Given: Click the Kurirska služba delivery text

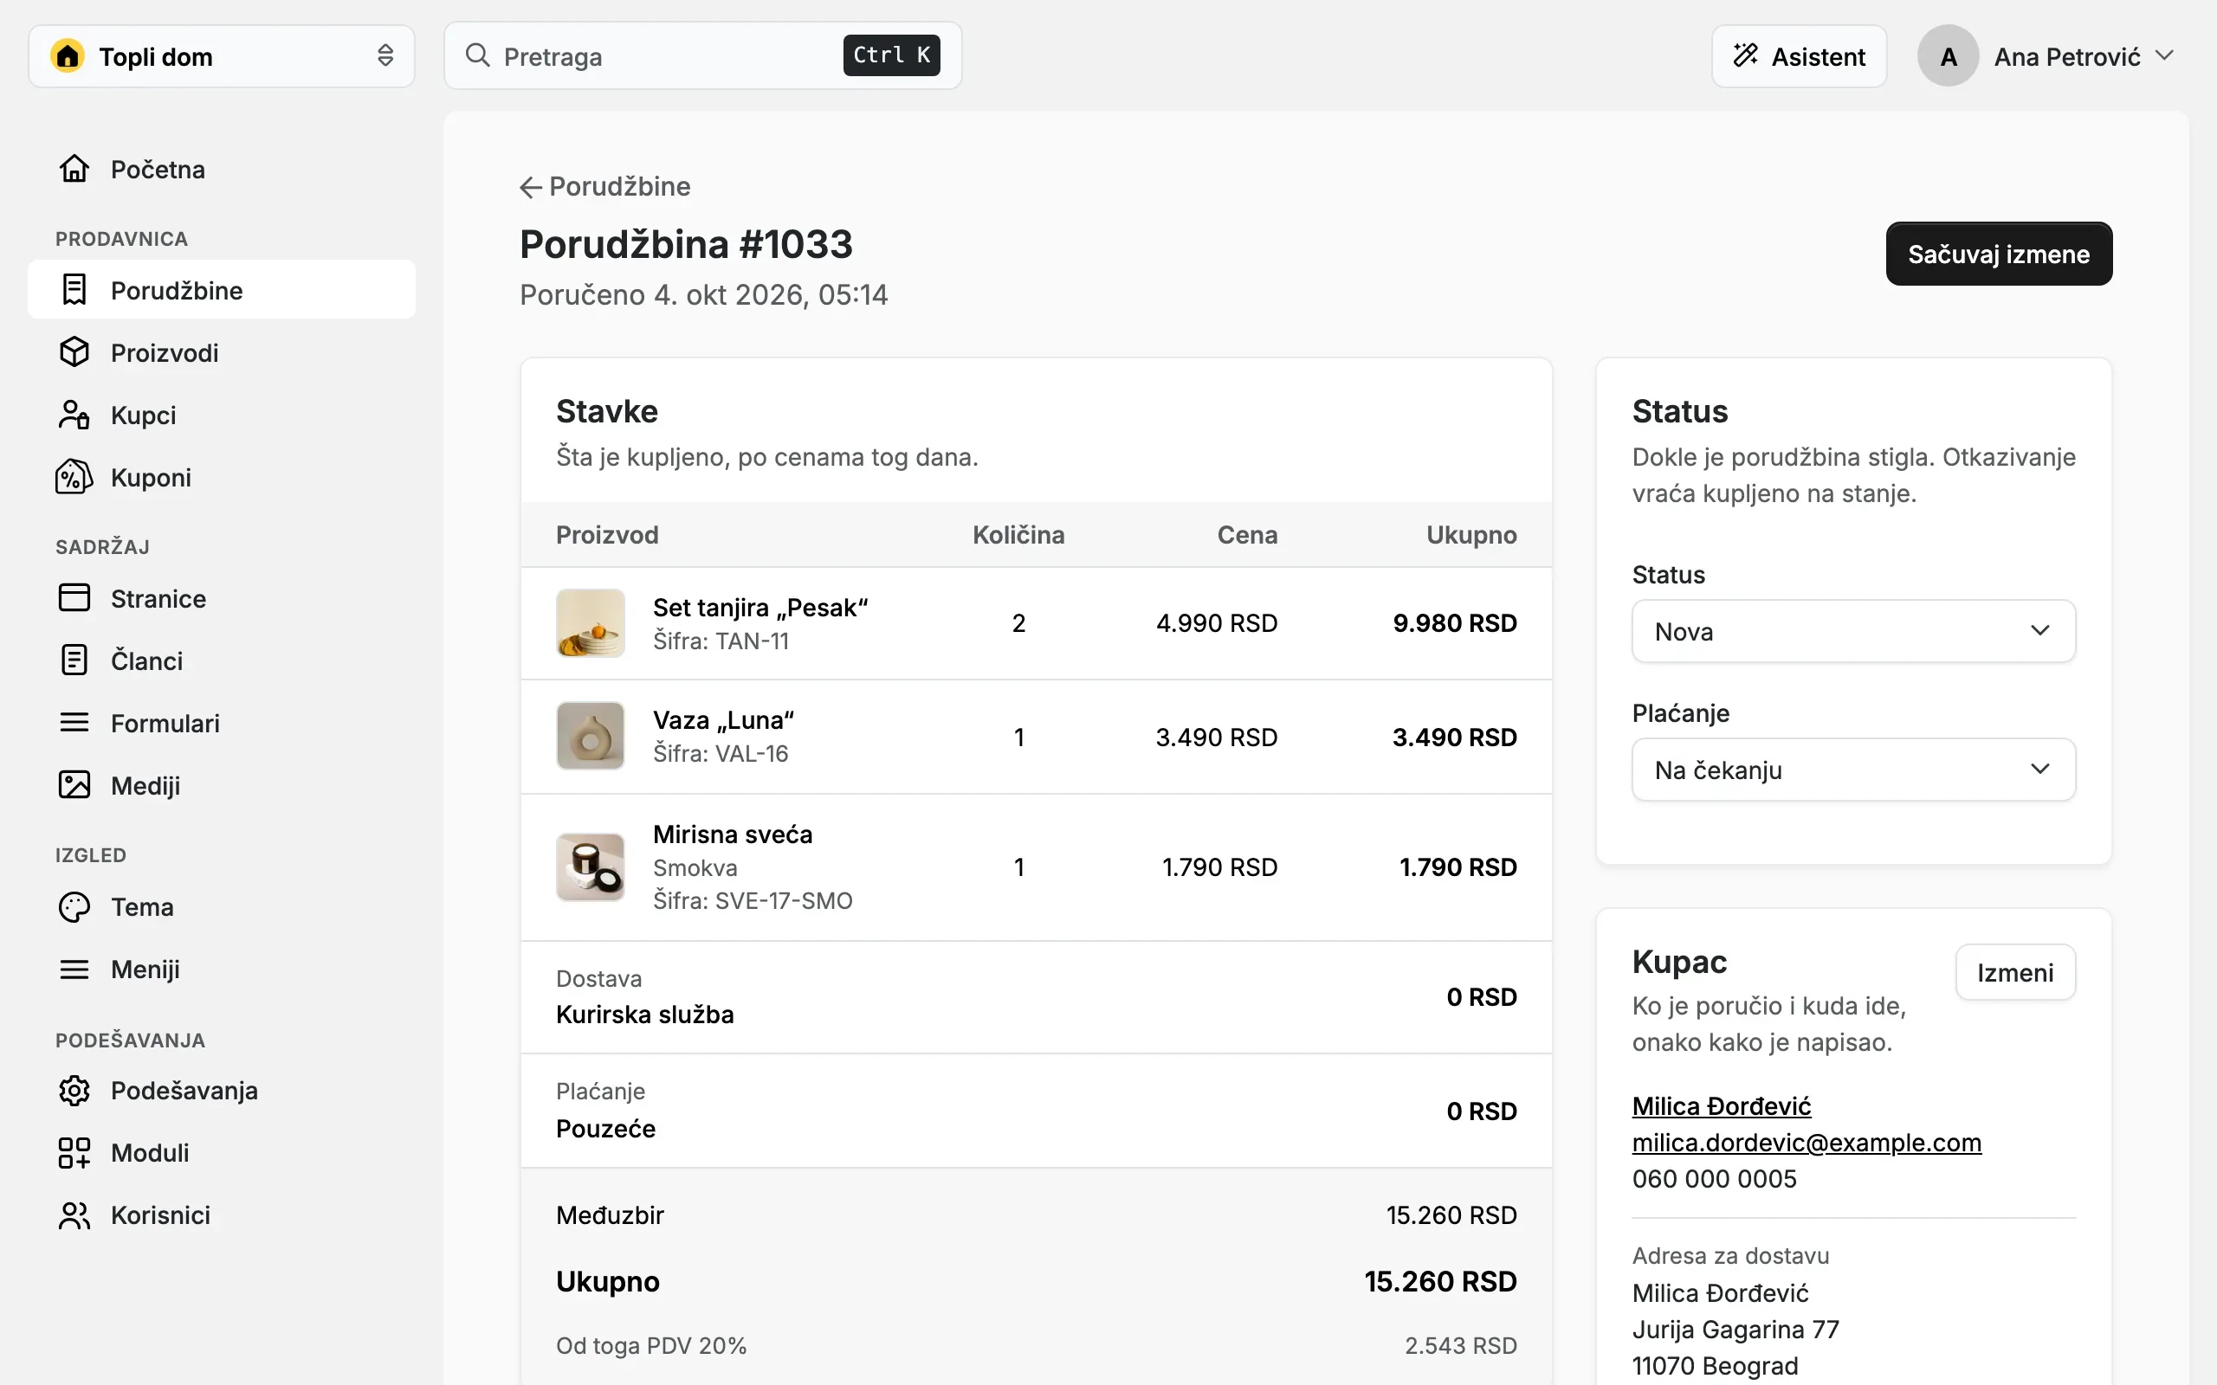Looking at the screenshot, I should [x=645, y=1014].
